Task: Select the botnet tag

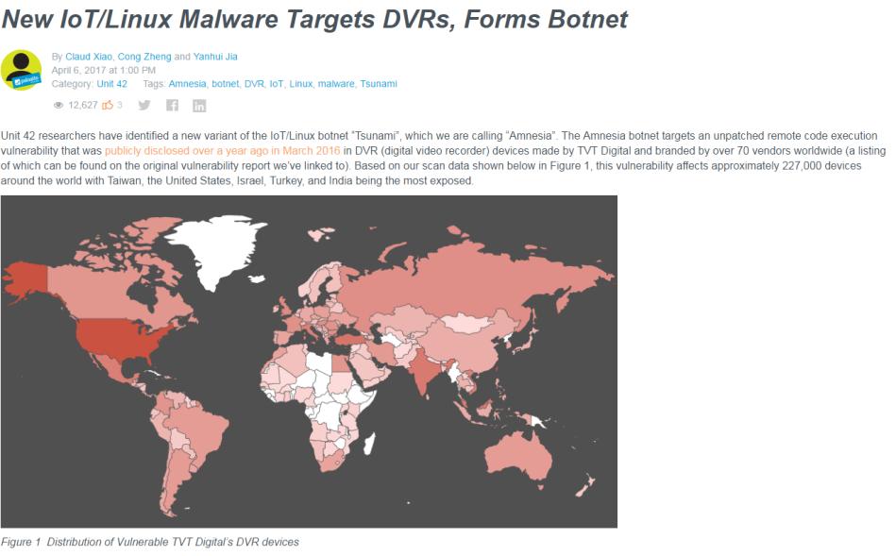Action: (225, 84)
